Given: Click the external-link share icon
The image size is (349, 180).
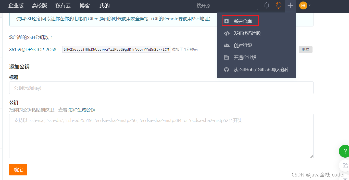Looking at the screenshot, I should click(345, 166).
